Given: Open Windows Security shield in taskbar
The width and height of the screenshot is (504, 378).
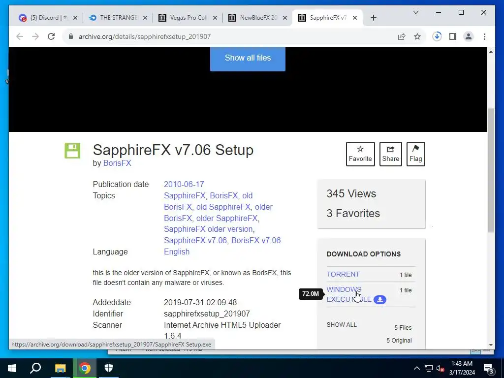Looking at the screenshot, I should click(109, 368).
